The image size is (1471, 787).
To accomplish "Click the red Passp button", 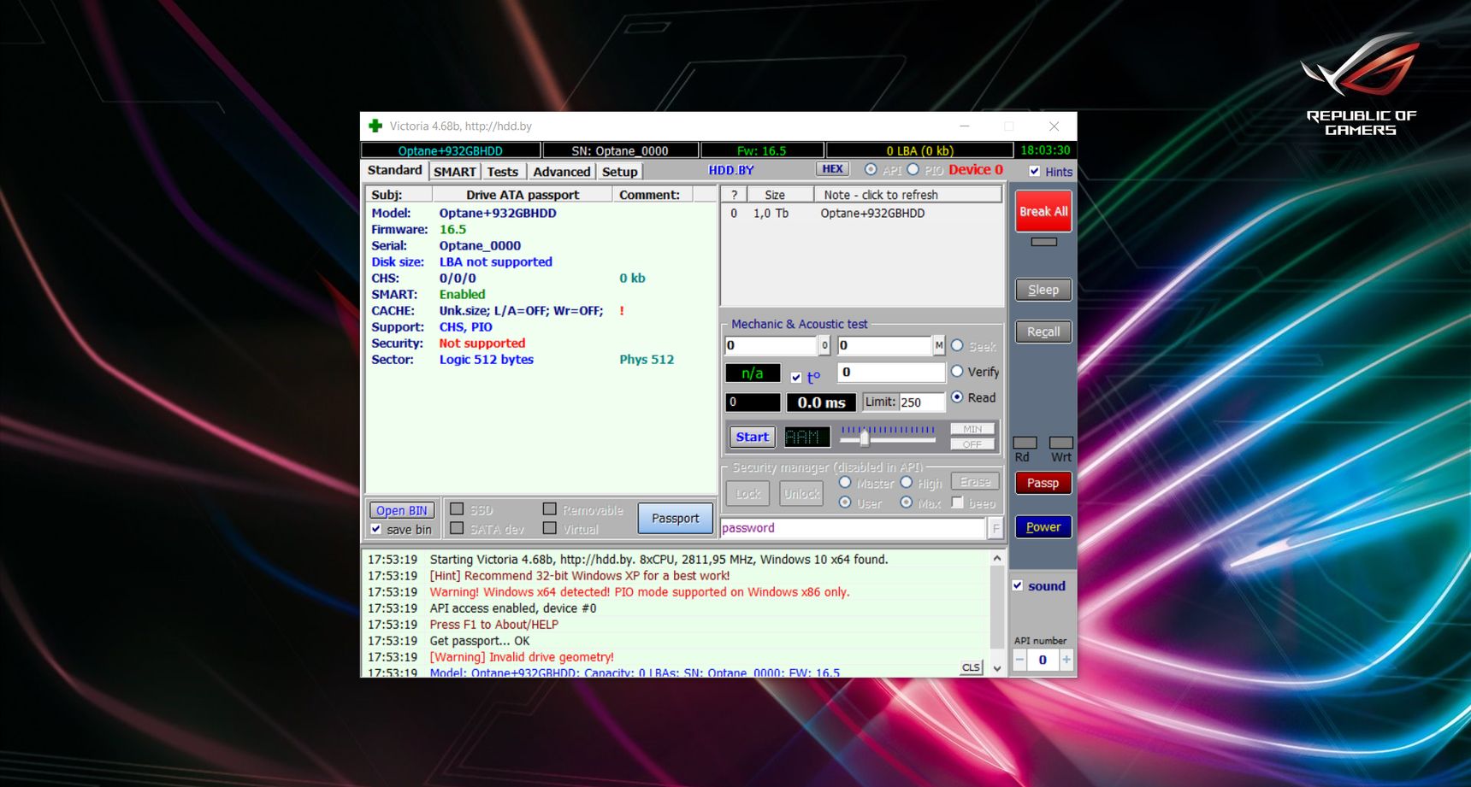I will pos(1043,483).
